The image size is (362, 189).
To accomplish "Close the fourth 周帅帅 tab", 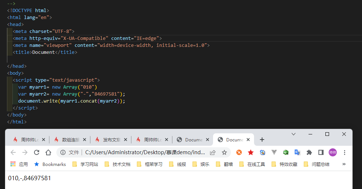I will (167, 140).
